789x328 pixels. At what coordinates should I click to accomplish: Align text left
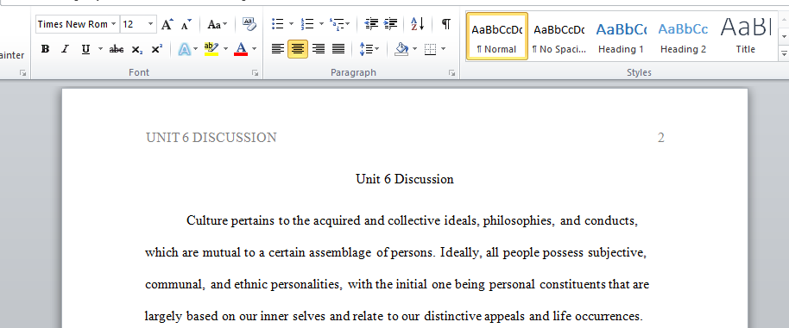click(277, 49)
